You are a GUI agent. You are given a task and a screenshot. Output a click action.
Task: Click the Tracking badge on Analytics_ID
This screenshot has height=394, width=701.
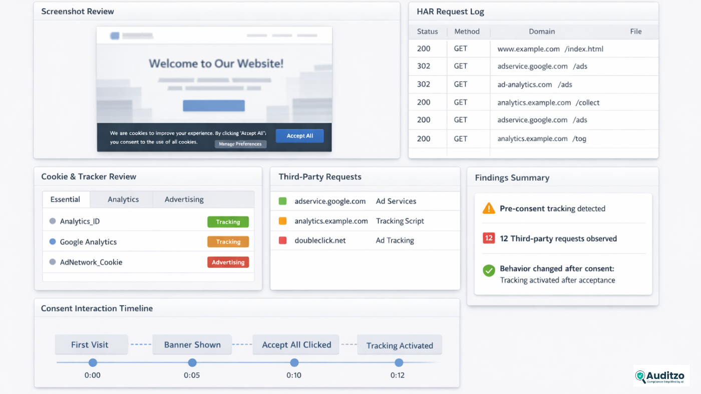(x=228, y=221)
